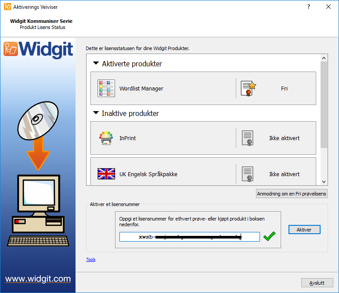Collapse the Inaktive produkter section
The width and height of the screenshot is (339, 293).
coord(96,112)
